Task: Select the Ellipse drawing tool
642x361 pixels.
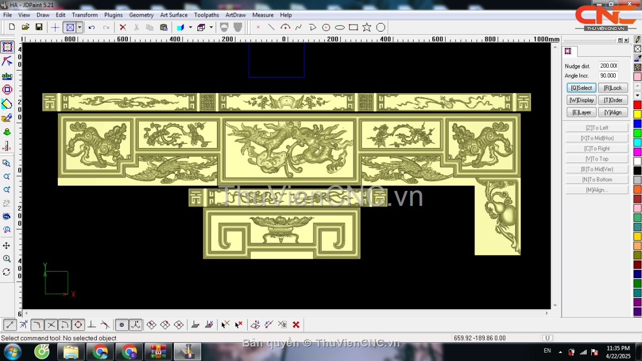Action: (x=340, y=27)
